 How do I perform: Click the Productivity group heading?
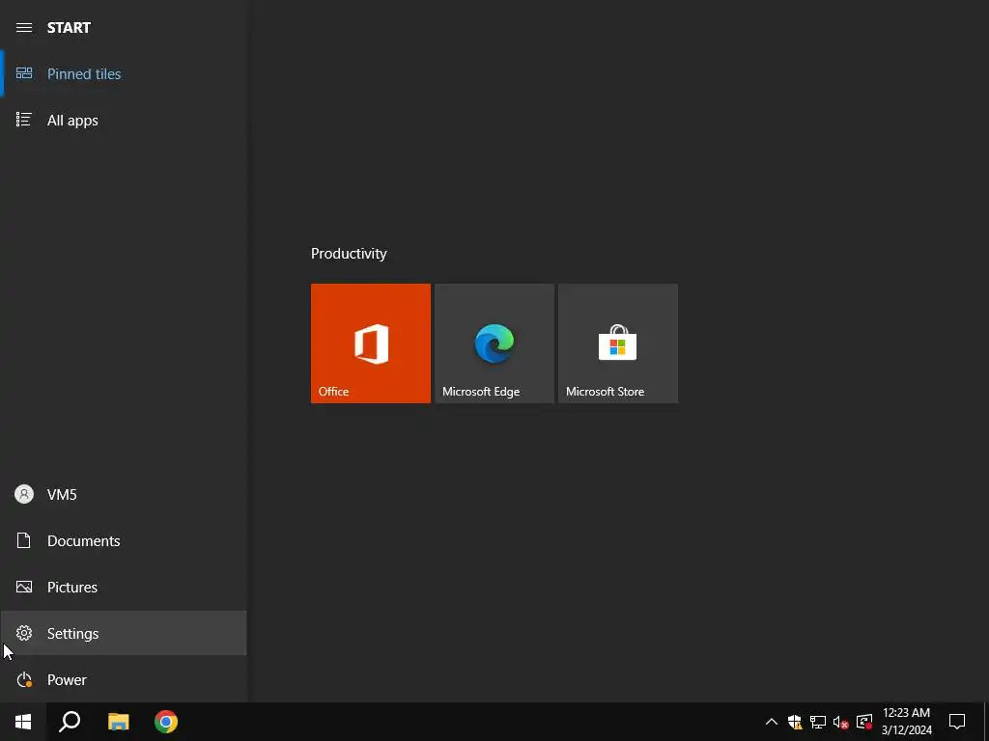349,254
